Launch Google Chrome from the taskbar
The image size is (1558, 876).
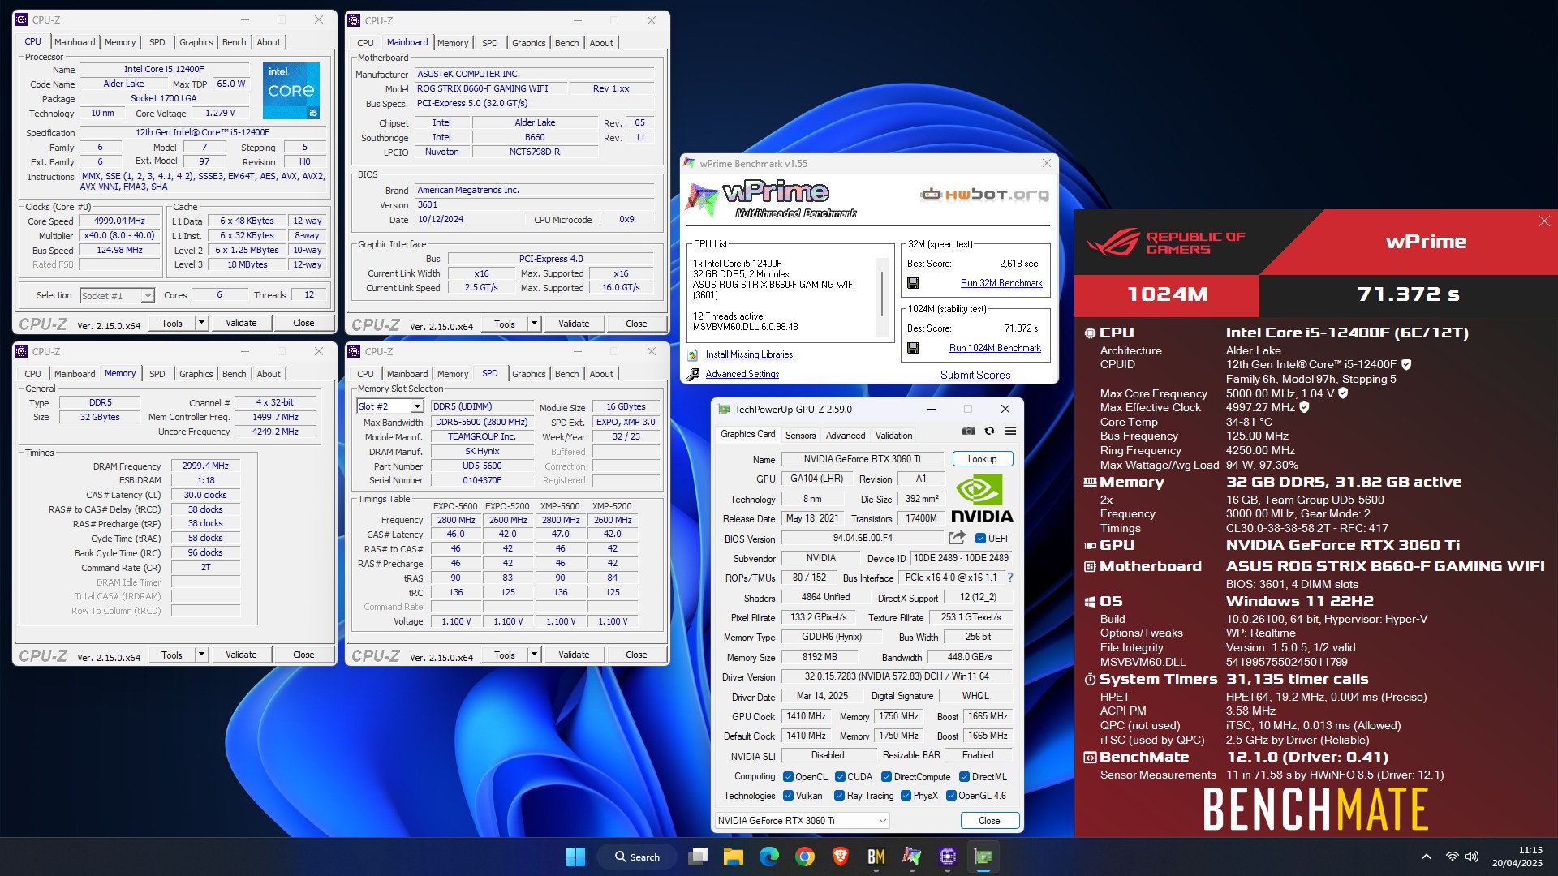(805, 857)
